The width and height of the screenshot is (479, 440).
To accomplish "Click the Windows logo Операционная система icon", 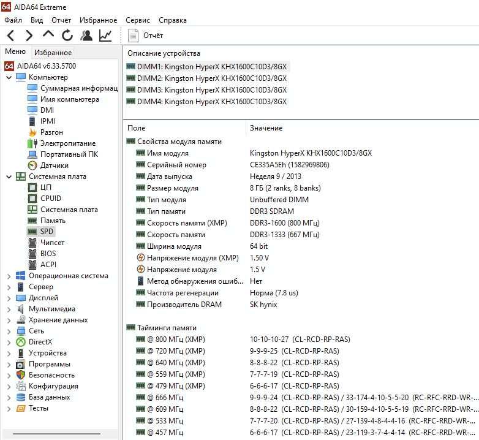I will [20, 276].
